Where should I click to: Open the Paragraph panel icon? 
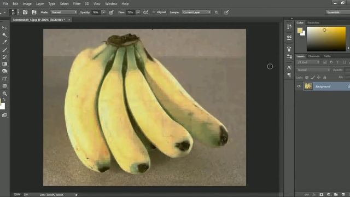click(x=289, y=75)
